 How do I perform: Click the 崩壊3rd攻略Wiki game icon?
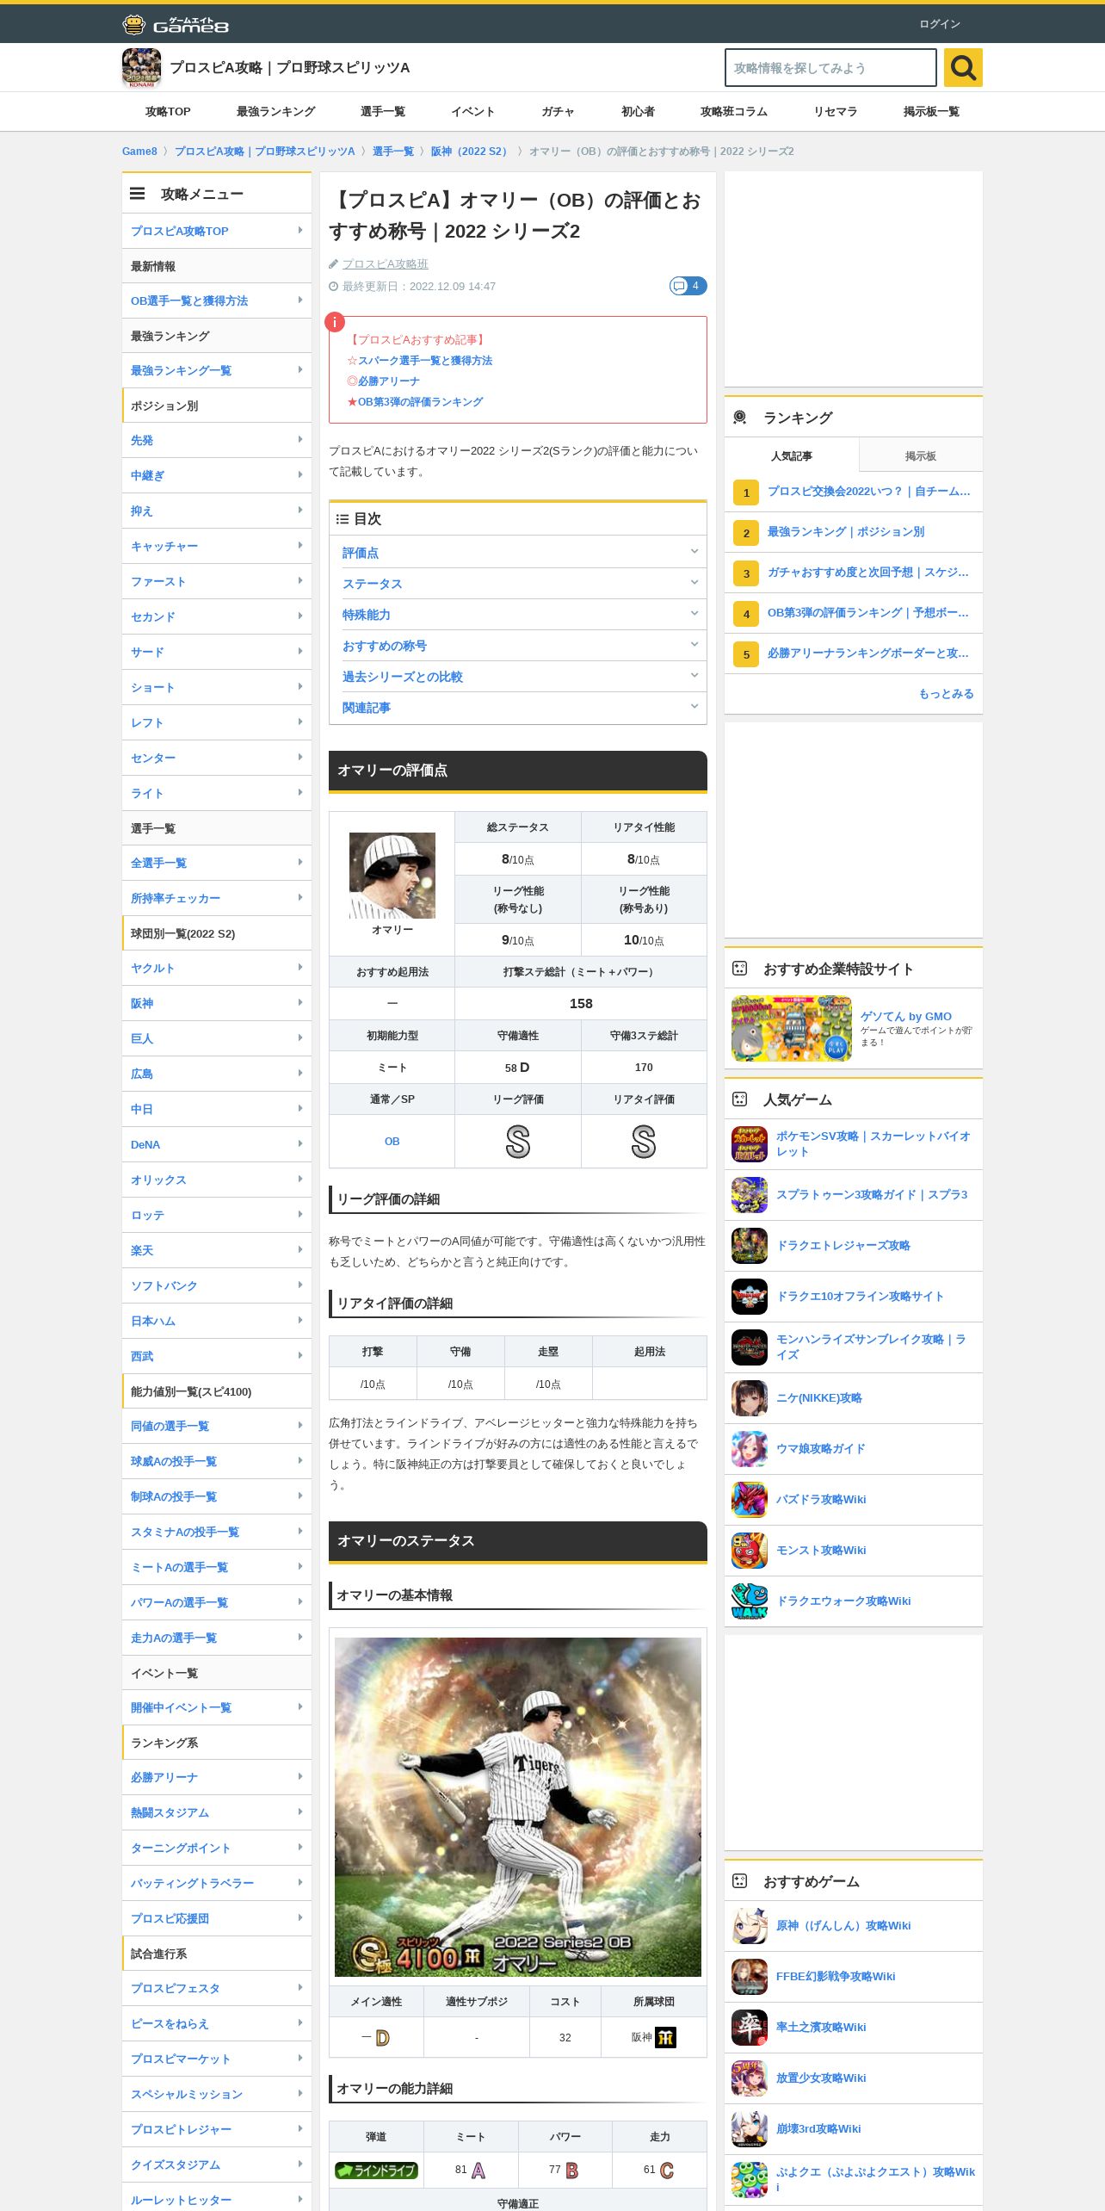(750, 2129)
